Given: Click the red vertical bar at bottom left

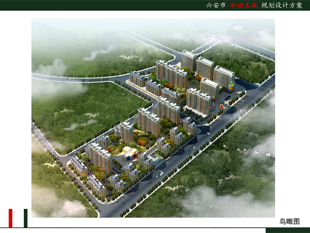Looking at the screenshot, I should pos(11,218).
